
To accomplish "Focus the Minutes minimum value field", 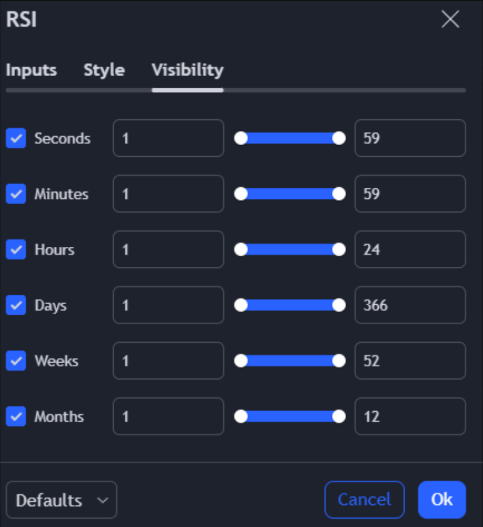I will (x=169, y=194).
